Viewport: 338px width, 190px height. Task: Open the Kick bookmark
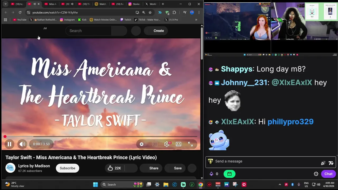pos(82,20)
